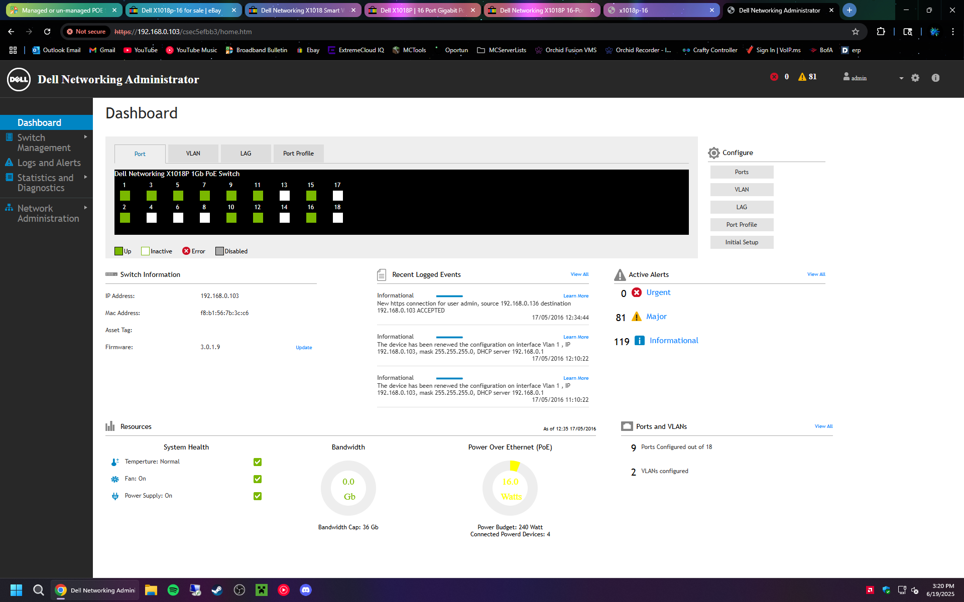Click the info icon in header
The image size is (964, 602).
coord(935,78)
